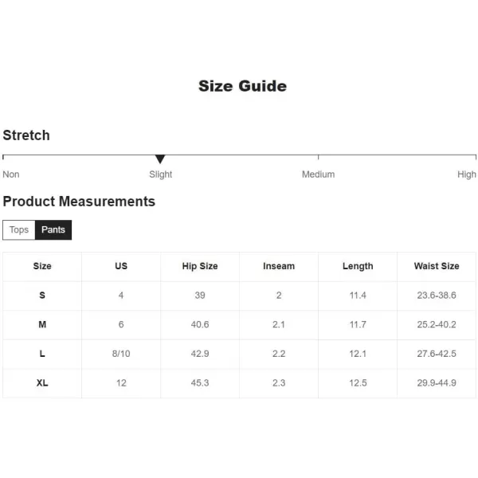Viewport: 478px width, 478px height.
Task: Click the Non stretch label
Action: (x=11, y=174)
